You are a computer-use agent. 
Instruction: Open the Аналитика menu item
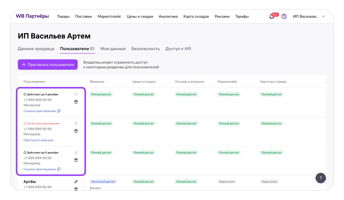[168, 16]
